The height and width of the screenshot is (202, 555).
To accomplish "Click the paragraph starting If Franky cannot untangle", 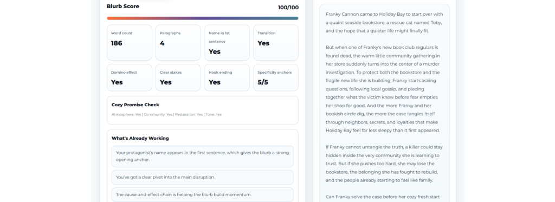I will [384, 164].
